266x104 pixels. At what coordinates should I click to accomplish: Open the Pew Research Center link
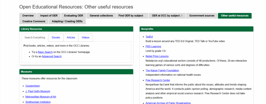pyautogui.click(x=158, y=80)
